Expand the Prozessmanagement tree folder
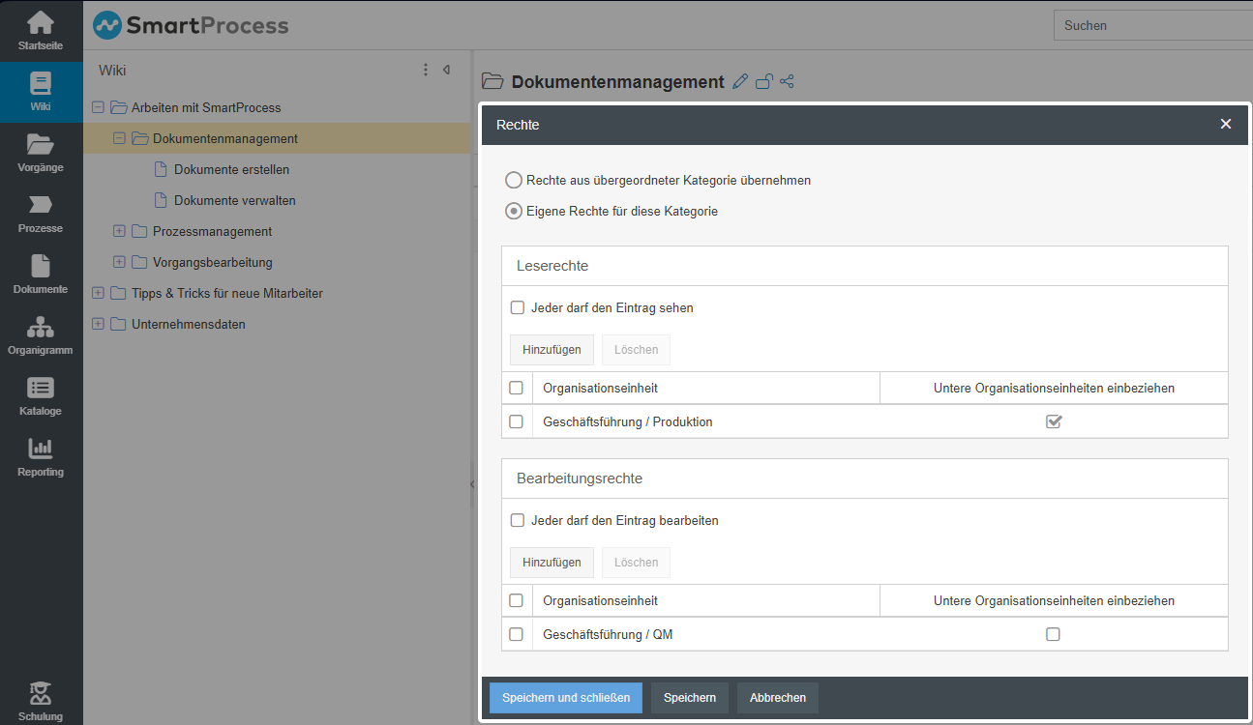Screen dimensions: 1253x725 tap(119, 232)
